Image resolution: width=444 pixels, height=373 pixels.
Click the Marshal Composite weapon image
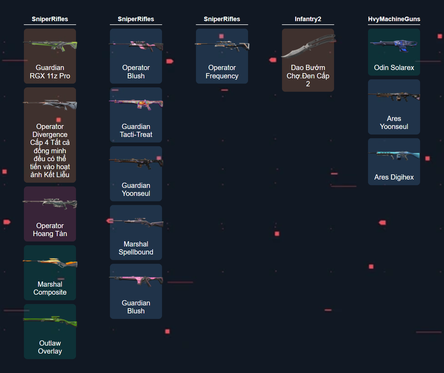point(50,263)
